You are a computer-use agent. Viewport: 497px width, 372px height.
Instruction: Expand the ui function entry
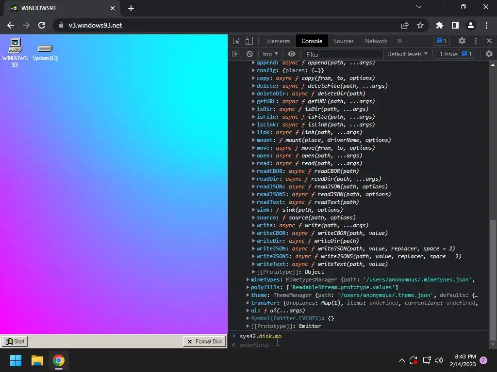pyautogui.click(x=248, y=310)
